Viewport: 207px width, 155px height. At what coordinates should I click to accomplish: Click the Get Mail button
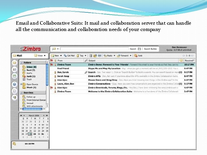click(x=69, y=56)
